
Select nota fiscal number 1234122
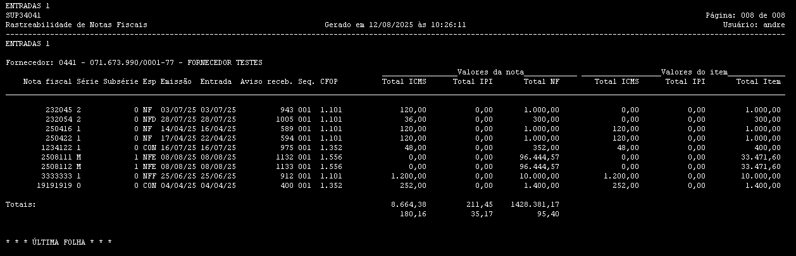(x=57, y=148)
